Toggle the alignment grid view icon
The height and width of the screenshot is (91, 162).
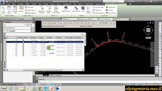(x=106, y=23)
